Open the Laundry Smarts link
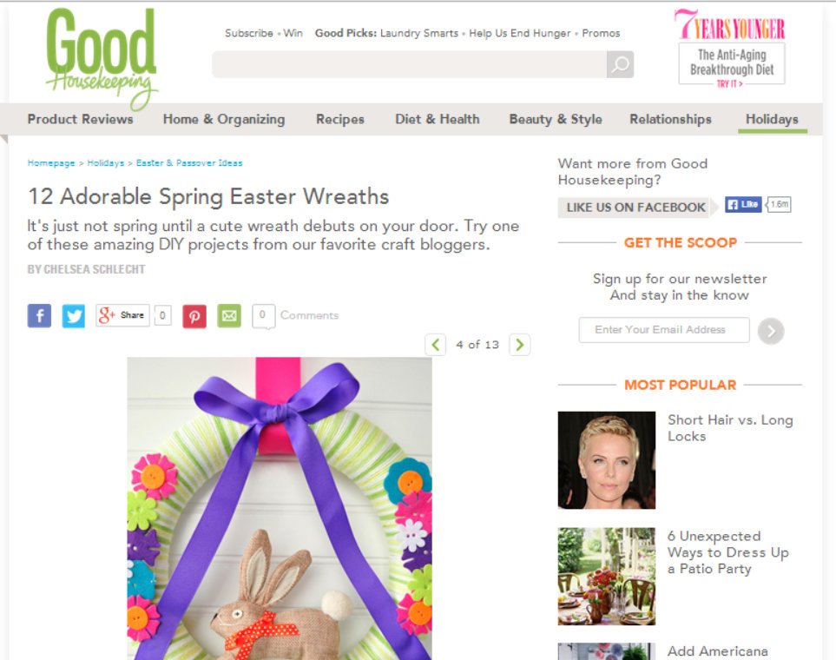The height and width of the screenshot is (660, 836). pyautogui.click(x=419, y=33)
